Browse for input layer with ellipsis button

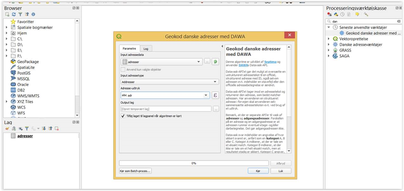(207, 62)
